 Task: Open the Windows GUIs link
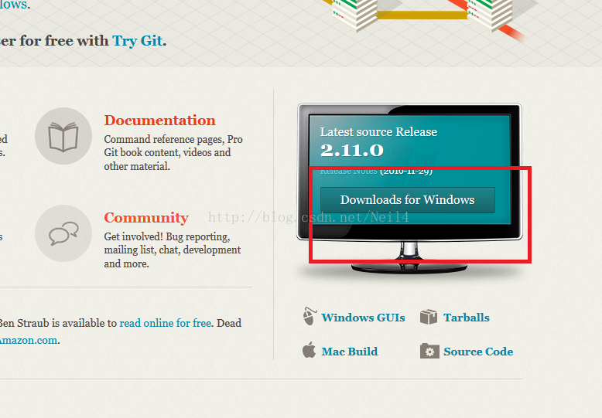[363, 318]
